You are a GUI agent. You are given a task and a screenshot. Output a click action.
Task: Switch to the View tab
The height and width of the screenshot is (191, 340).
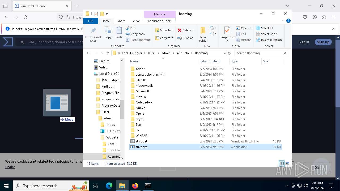pyautogui.click(x=136, y=21)
